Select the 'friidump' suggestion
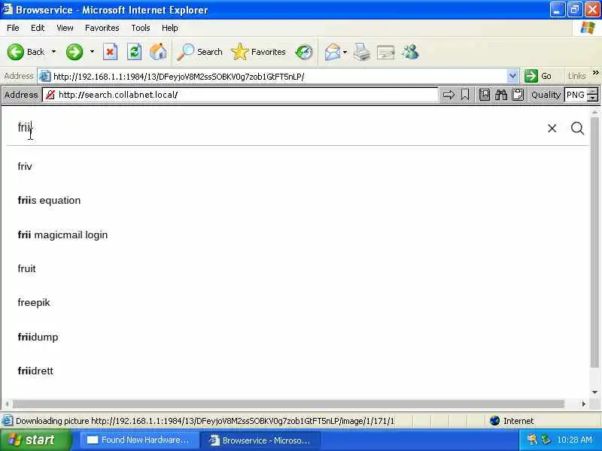 pos(38,337)
